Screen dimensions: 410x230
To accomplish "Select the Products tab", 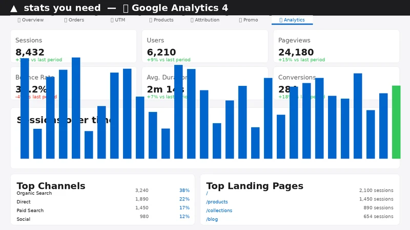I will click(x=161, y=20).
